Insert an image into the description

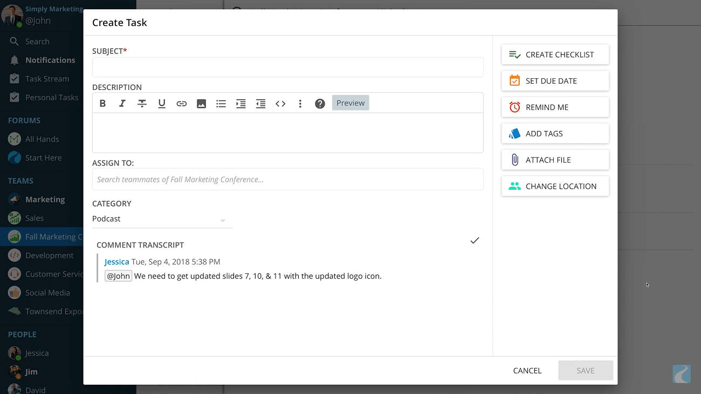[x=201, y=103]
